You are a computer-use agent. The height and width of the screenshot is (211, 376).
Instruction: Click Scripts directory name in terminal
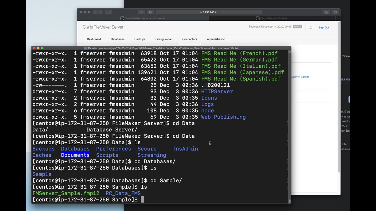pyautogui.click(x=107, y=155)
